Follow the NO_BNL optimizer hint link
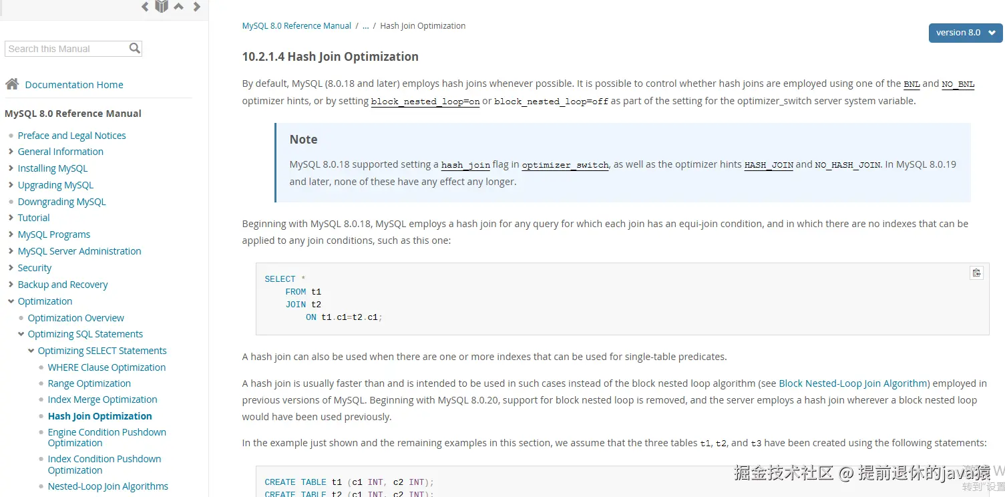The width and height of the screenshot is (1005, 497). pos(958,84)
